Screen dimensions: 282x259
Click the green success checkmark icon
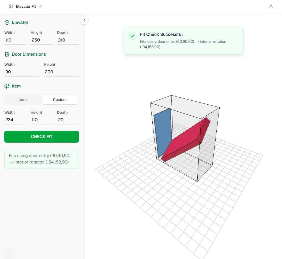click(x=132, y=36)
